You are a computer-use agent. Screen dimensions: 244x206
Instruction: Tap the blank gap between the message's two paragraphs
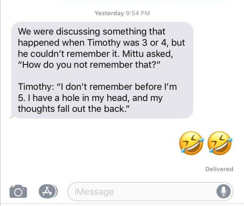102,76
